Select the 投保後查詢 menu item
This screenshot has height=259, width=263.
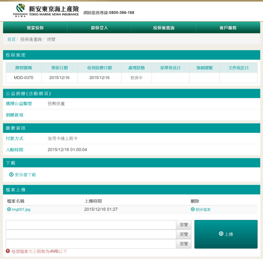(x=163, y=27)
